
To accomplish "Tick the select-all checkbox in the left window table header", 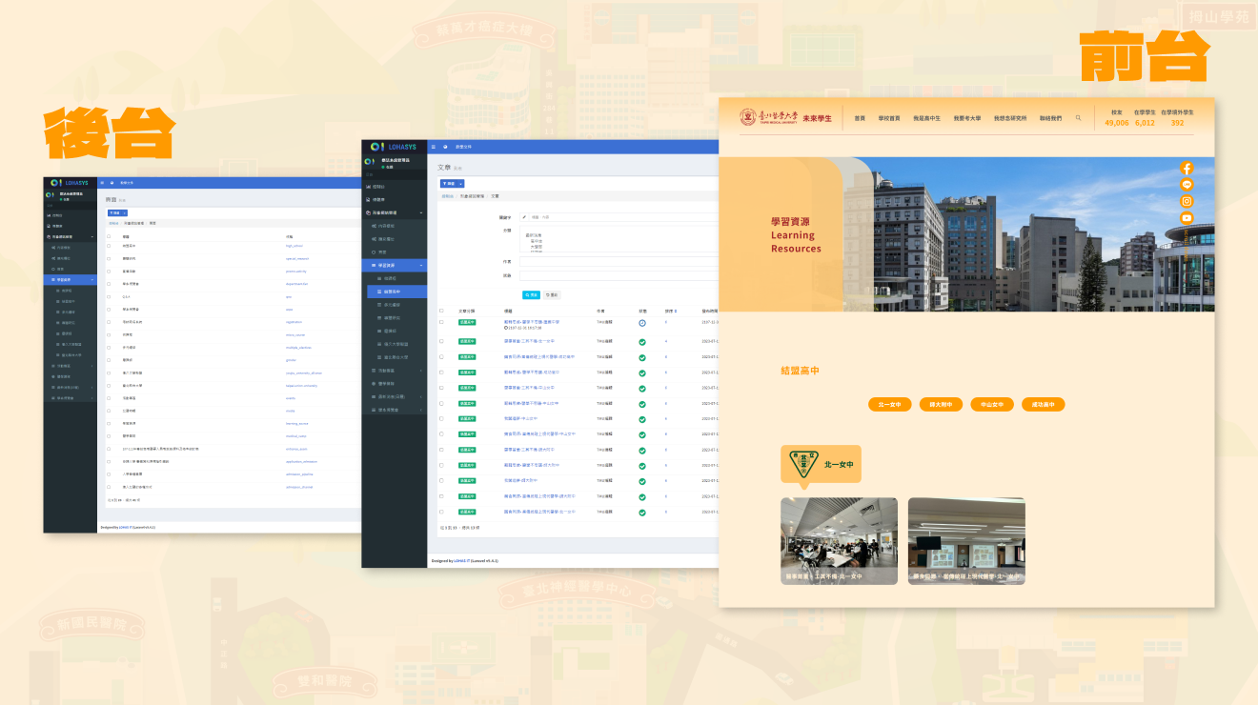I will 109,236.
